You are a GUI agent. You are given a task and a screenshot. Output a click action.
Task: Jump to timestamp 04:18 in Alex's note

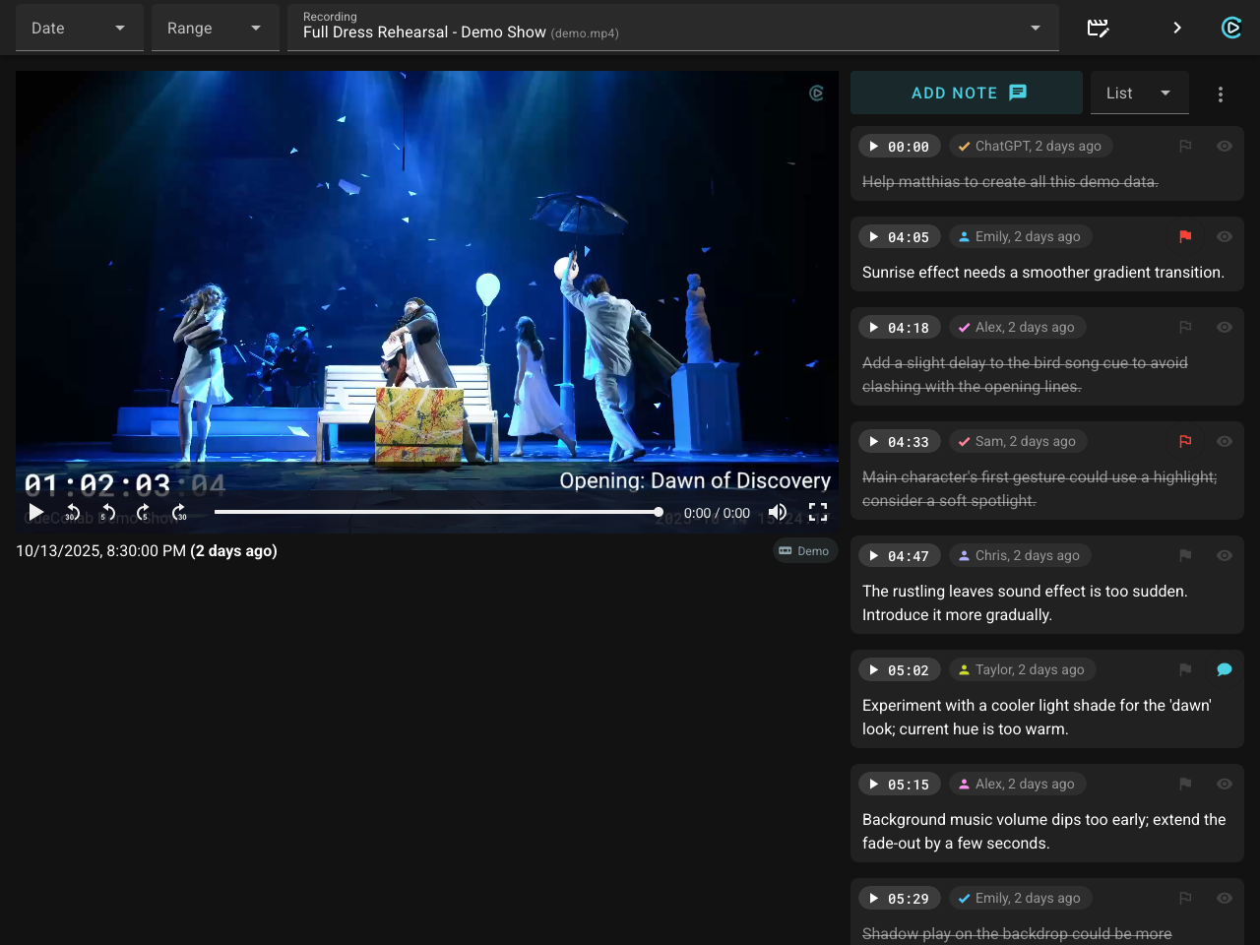899,327
